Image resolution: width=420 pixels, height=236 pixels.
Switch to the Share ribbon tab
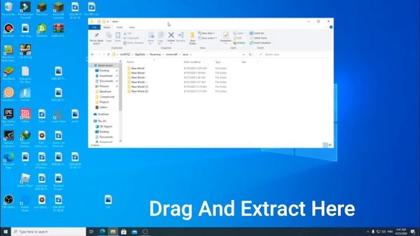click(x=119, y=28)
